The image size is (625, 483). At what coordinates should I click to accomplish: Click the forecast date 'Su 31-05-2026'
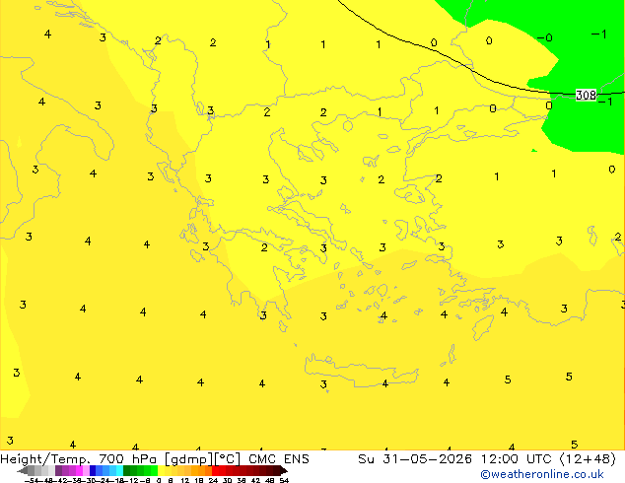(415, 459)
